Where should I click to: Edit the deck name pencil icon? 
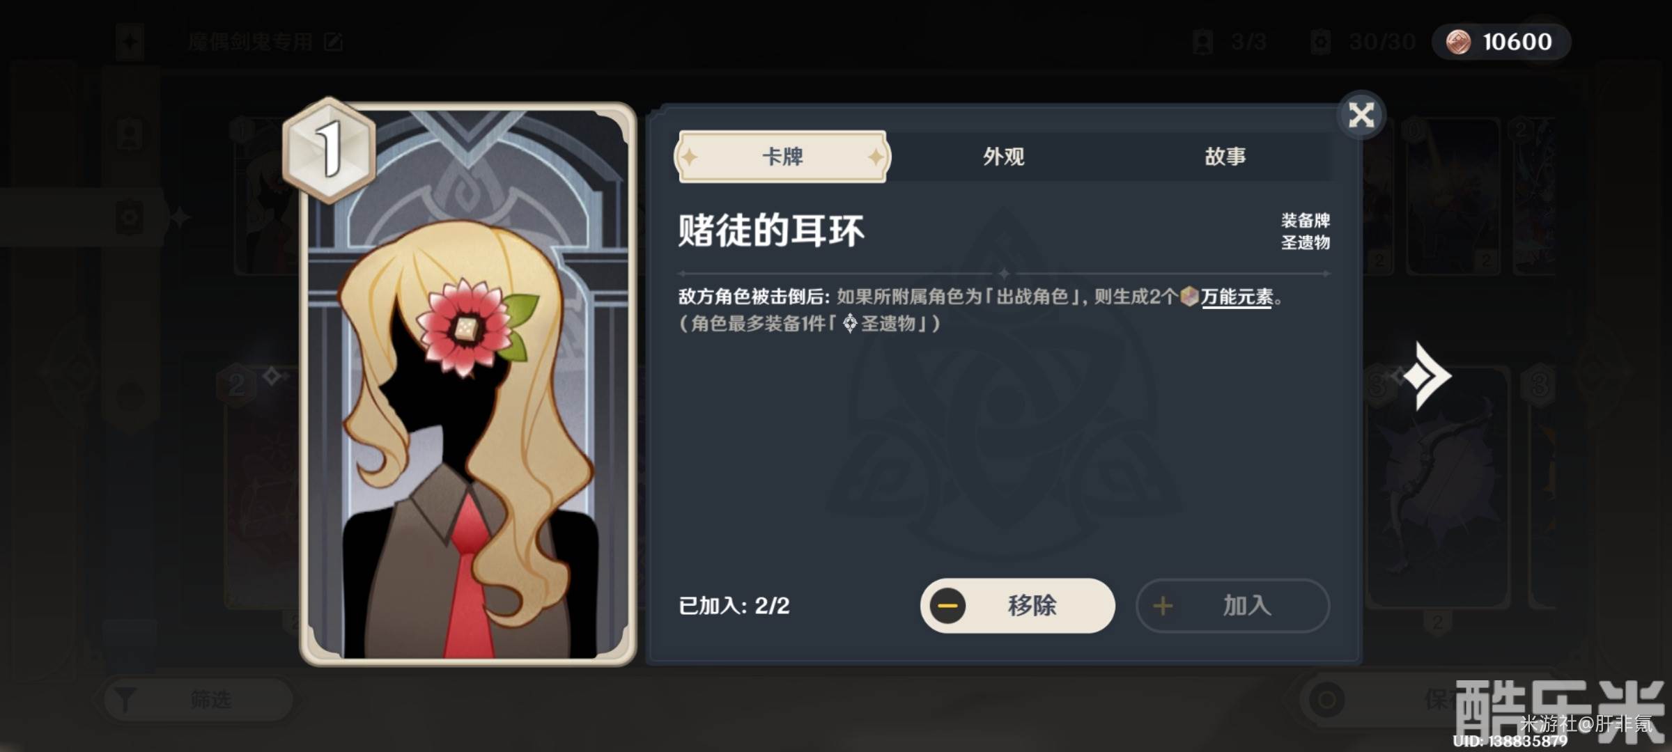pyautogui.click(x=334, y=42)
